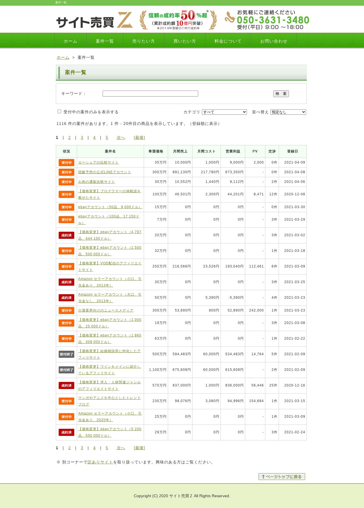Open ホーム in the green navigation bar

(x=71, y=41)
